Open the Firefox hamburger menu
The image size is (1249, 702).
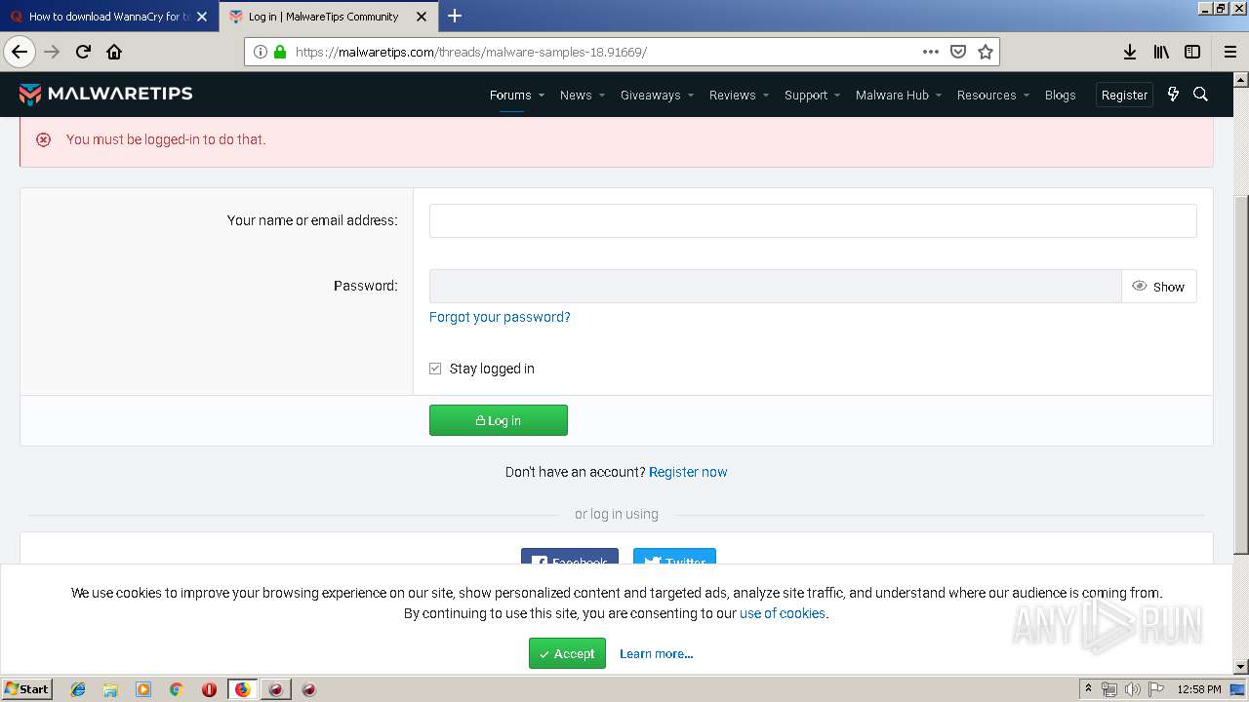pos(1229,52)
